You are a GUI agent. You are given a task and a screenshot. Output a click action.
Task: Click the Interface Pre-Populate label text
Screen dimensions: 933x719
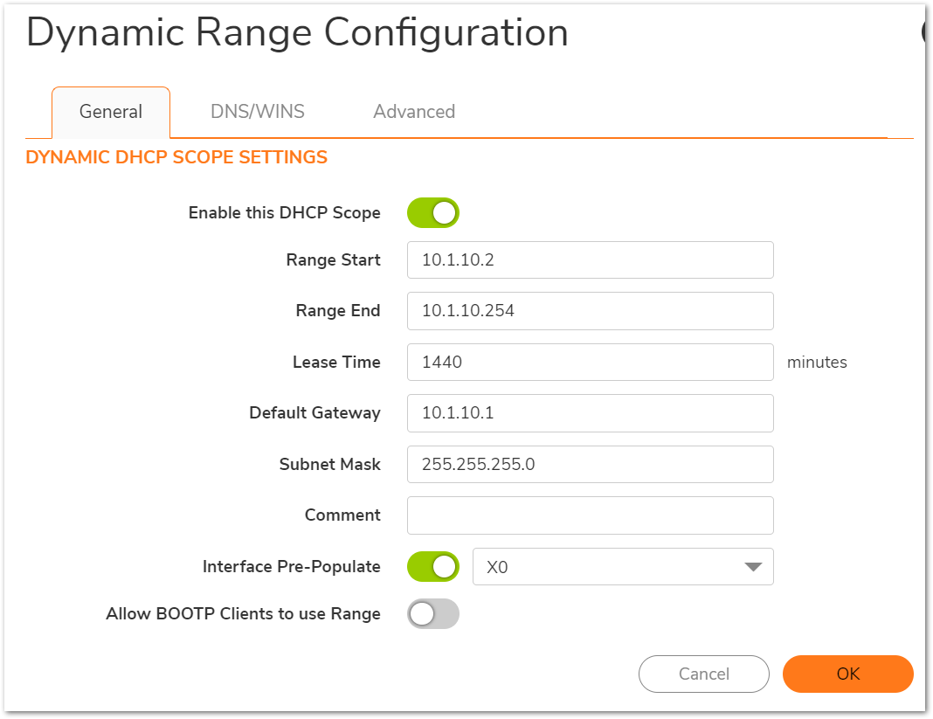coord(291,567)
